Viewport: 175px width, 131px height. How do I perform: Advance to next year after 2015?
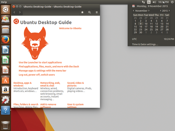click(x=169, y=10)
